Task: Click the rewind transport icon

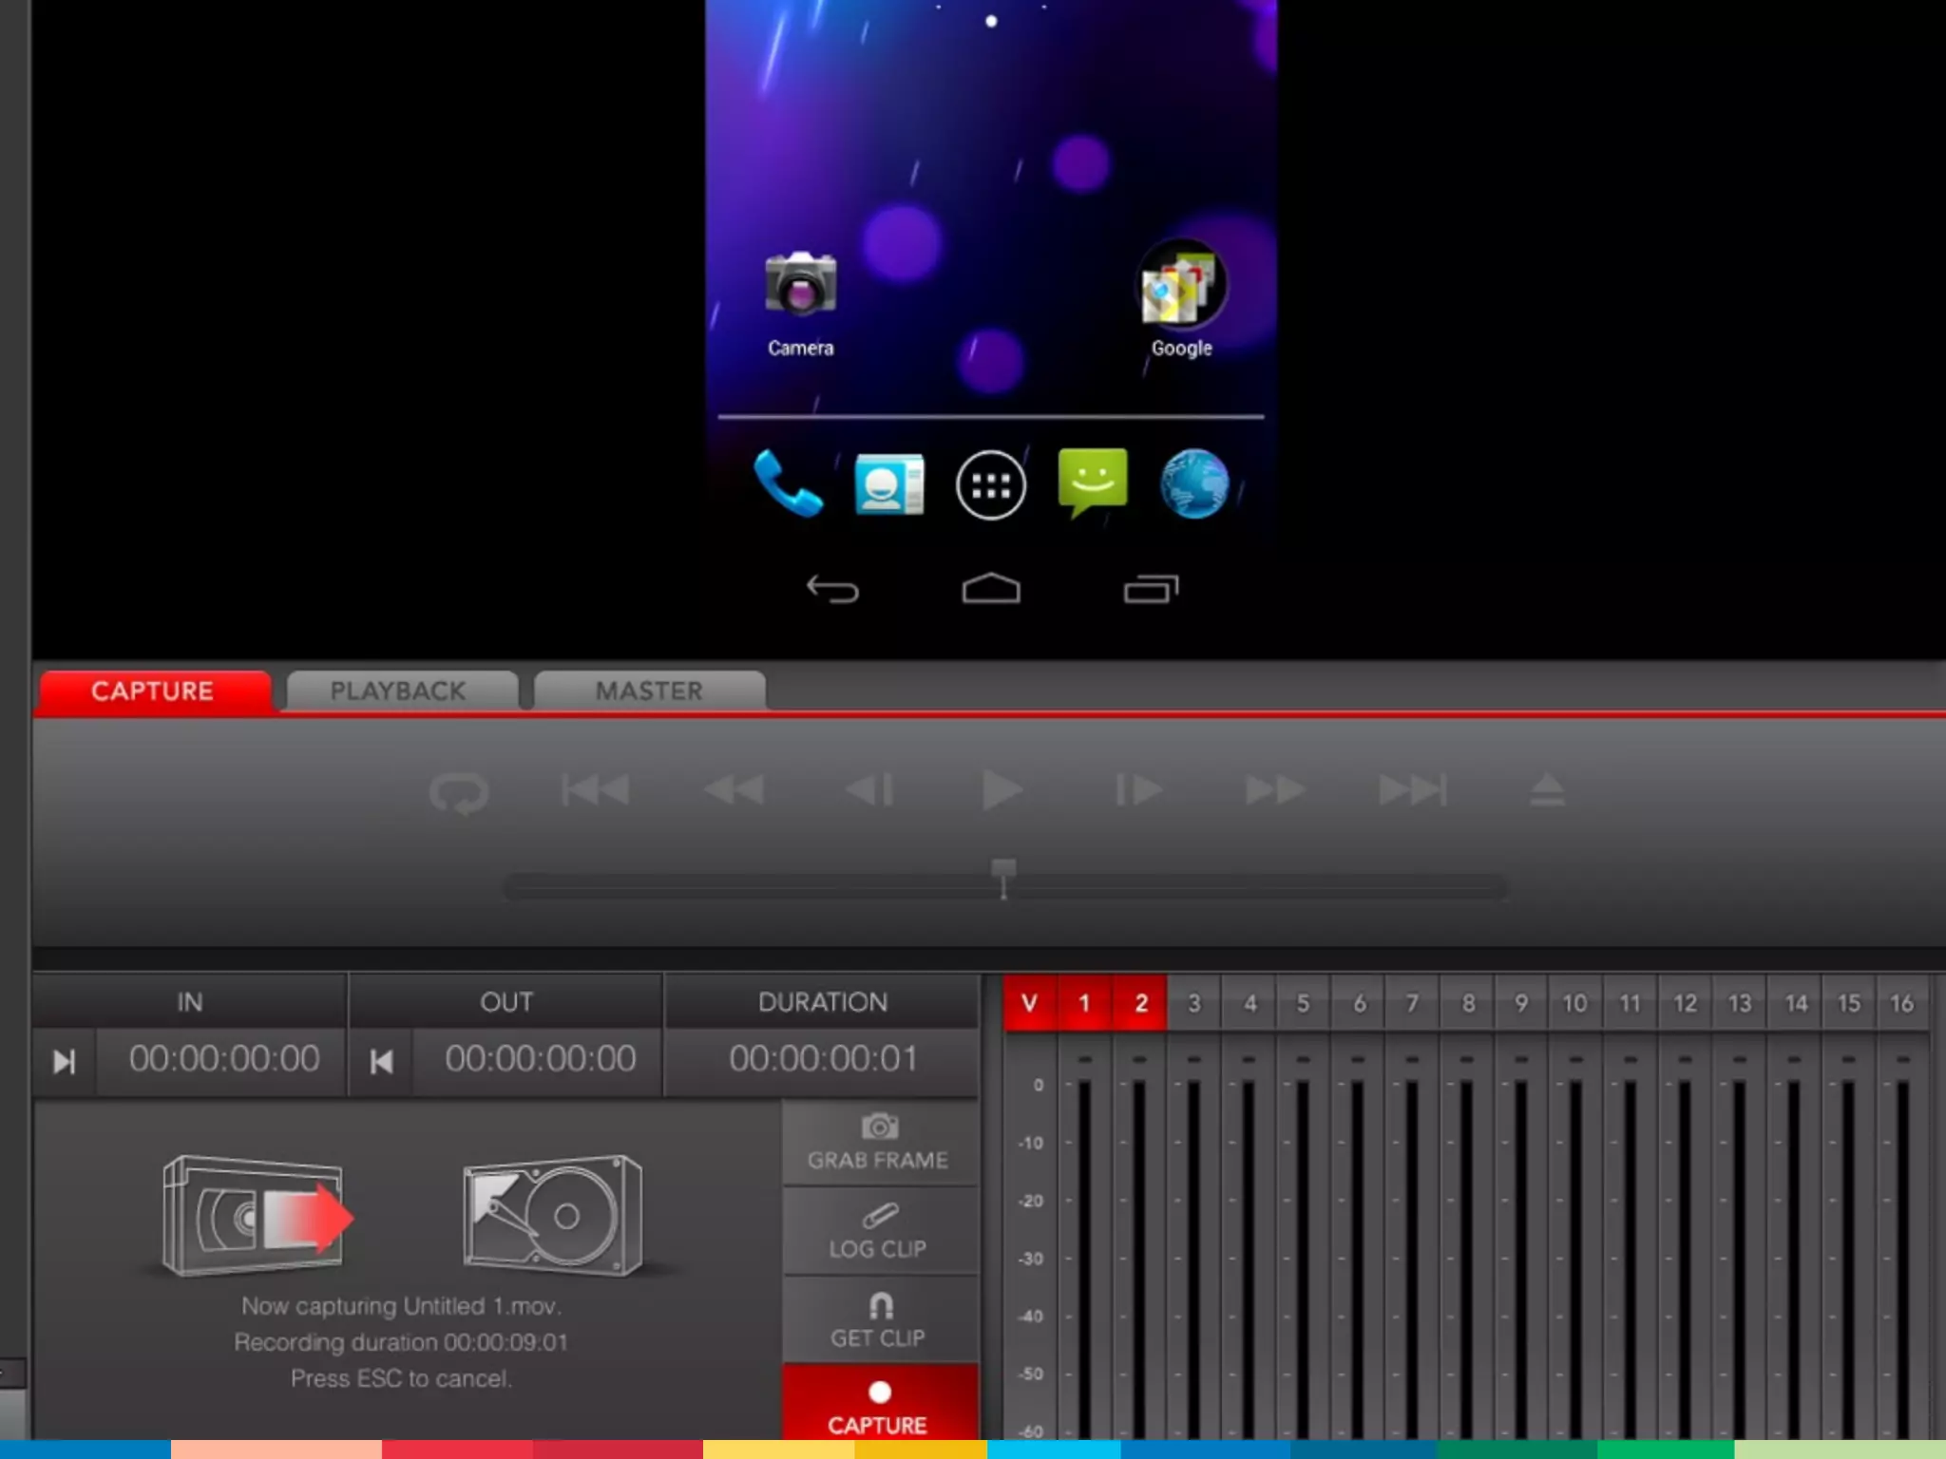Action: tap(733, 789)
